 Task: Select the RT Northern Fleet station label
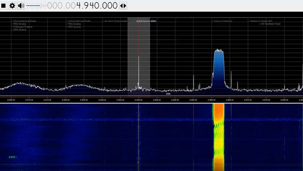[270, 24]
